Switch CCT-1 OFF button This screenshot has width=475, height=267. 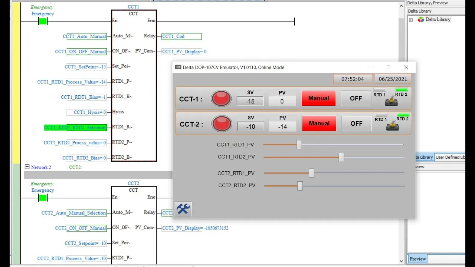[x=356, y=98]
